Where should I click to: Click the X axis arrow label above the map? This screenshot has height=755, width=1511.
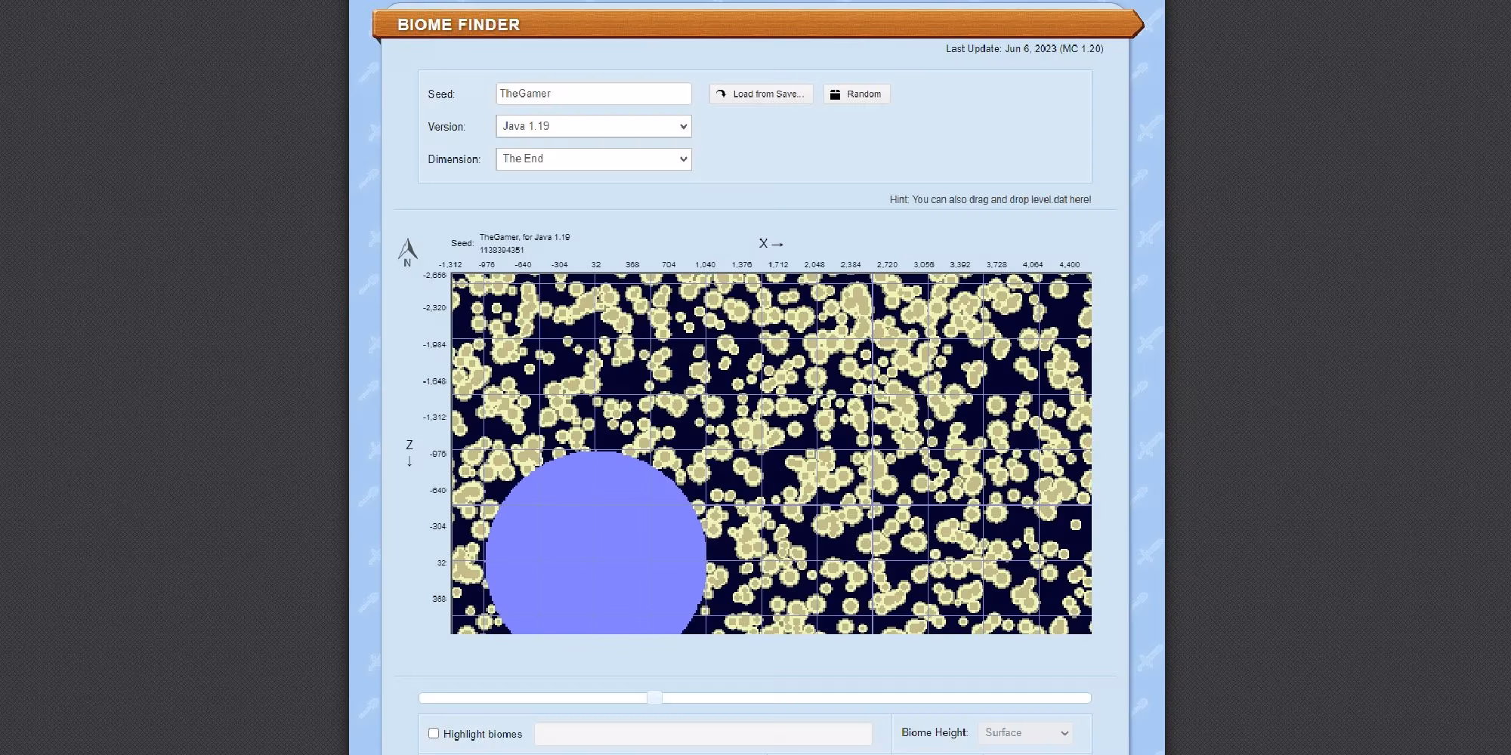click(x=771, y=244)
